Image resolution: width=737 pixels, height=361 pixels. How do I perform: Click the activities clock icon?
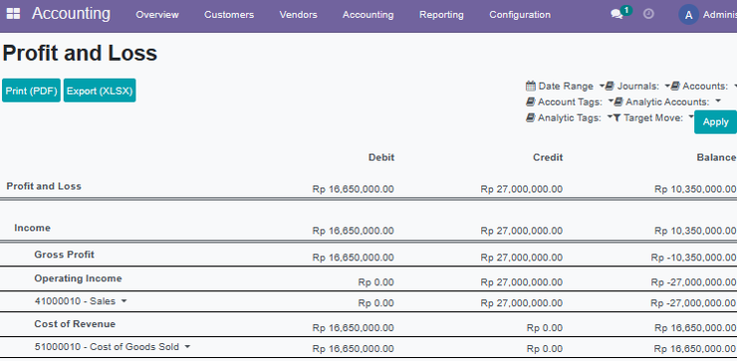pyautogui.click(x=648, y=14)
